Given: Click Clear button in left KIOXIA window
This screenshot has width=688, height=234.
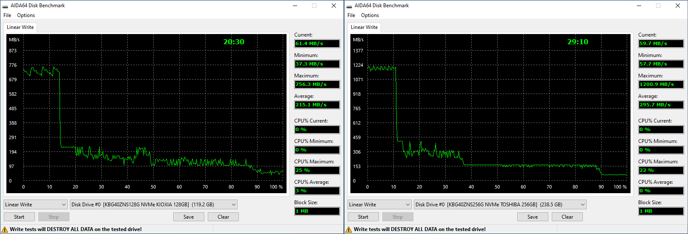Looking at the screenshot, I should click(223, 217).
